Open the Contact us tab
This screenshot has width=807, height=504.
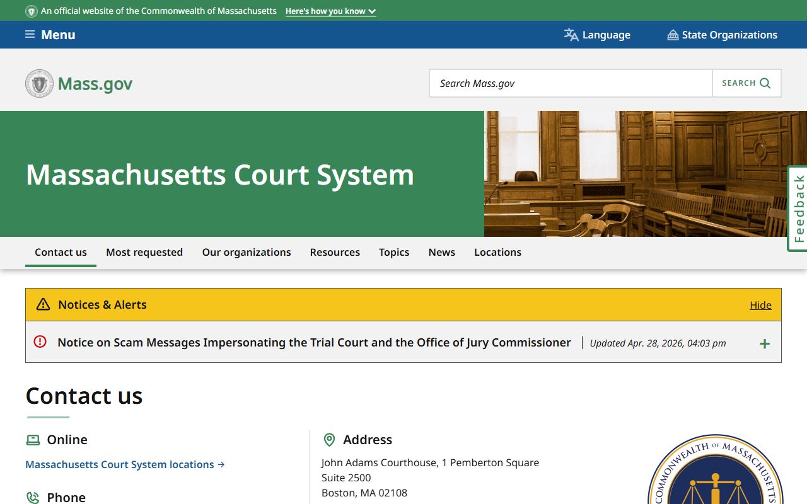click(x=61, y=252)
